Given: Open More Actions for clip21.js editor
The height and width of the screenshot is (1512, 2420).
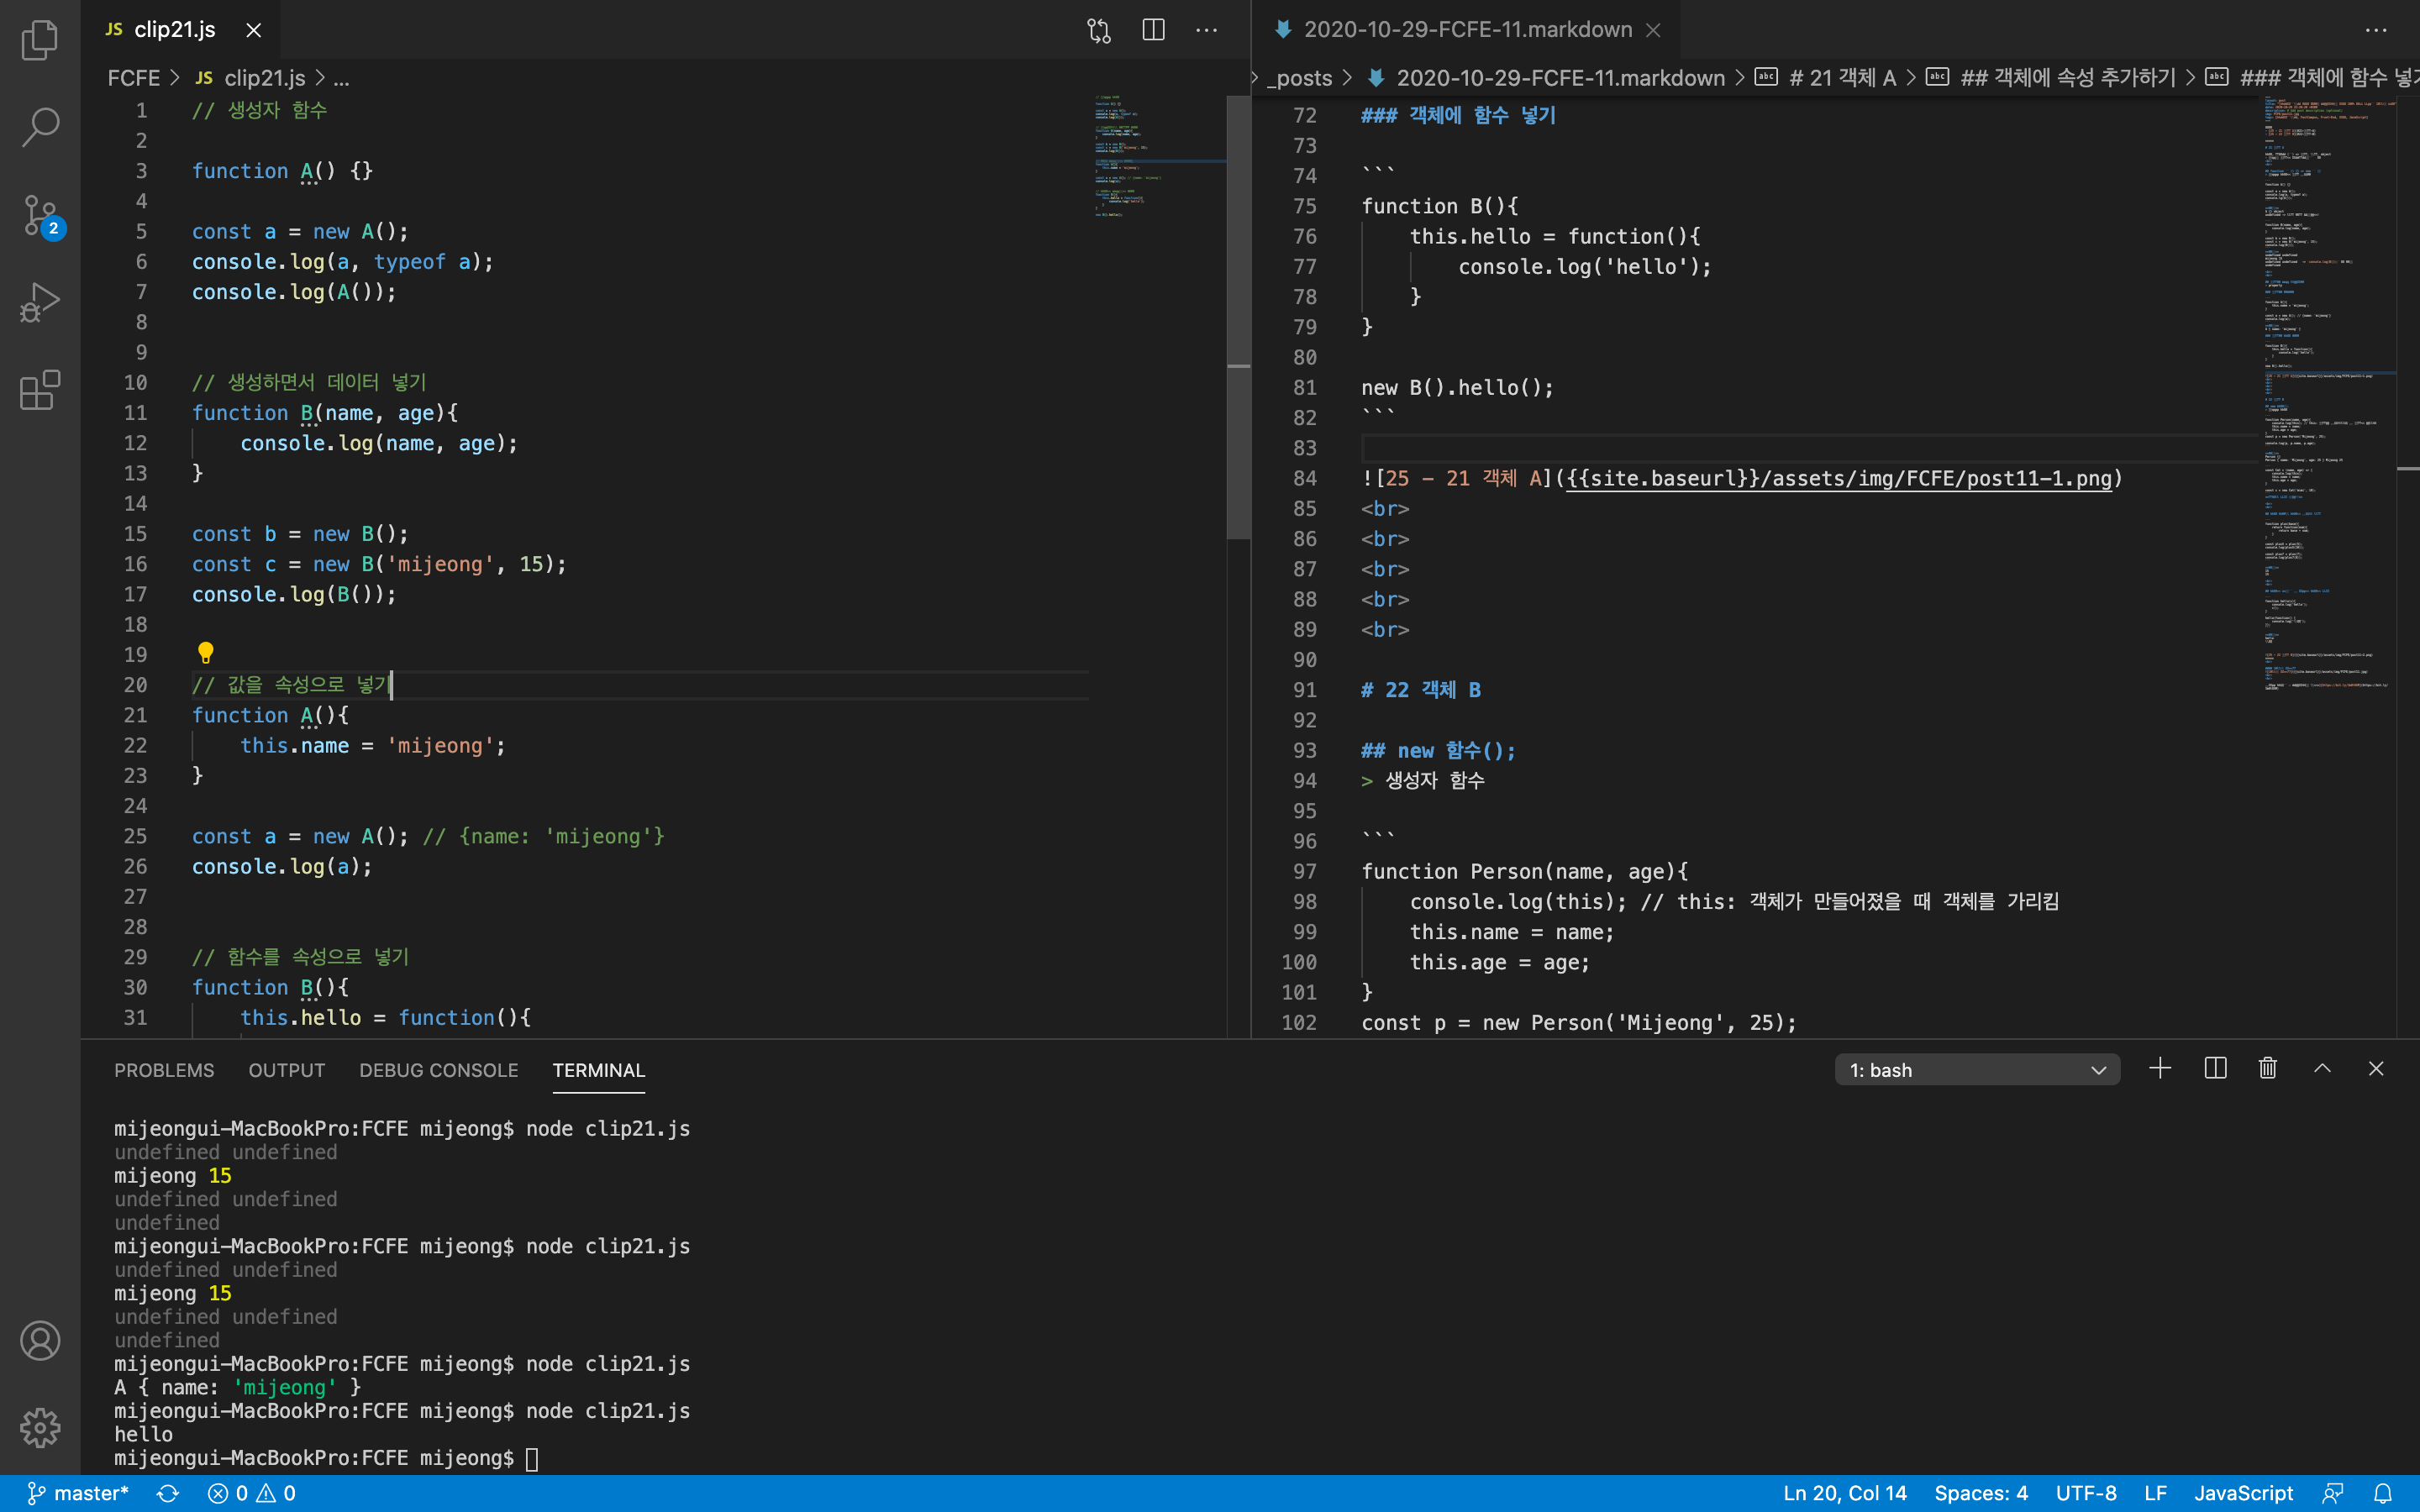Looking at the screenshot, I should coord(1207,30).
